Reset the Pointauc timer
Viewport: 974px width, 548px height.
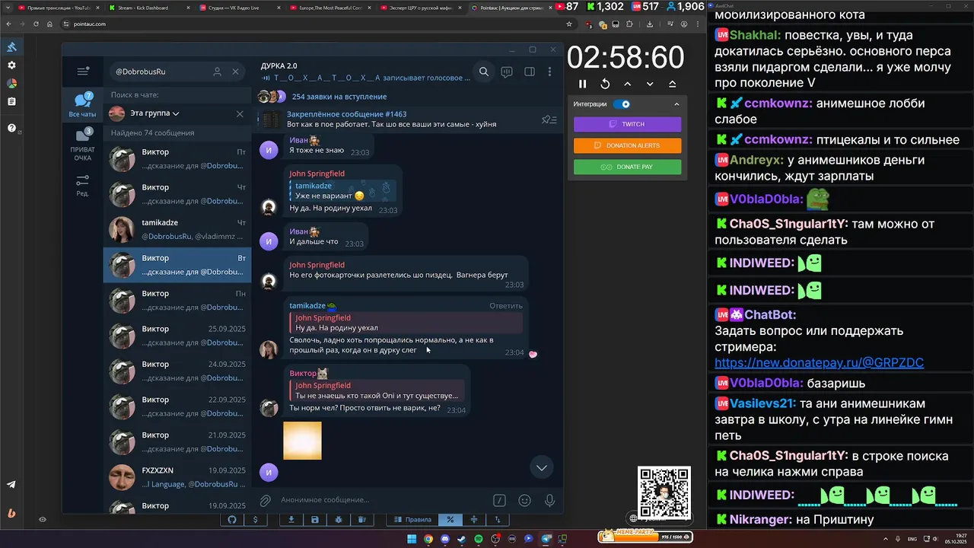point(605,84)
